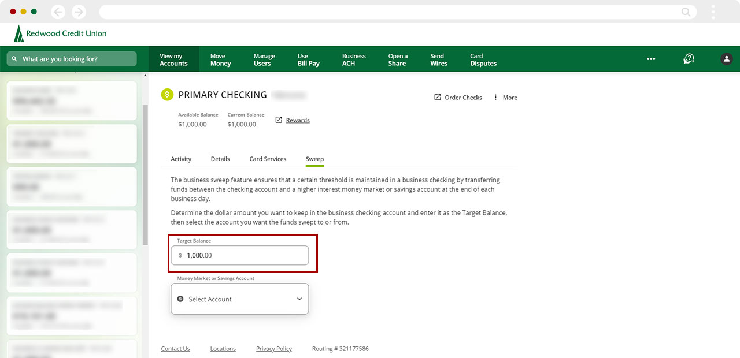Click the Target Balance input field
The height and width of the screenshot is (358, 740).
(x=240, y=255)
